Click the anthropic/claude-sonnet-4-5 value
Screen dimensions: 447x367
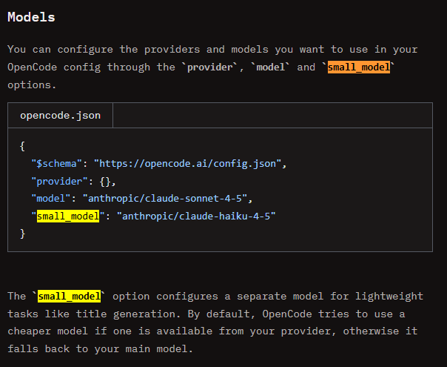tap(165, 198)
